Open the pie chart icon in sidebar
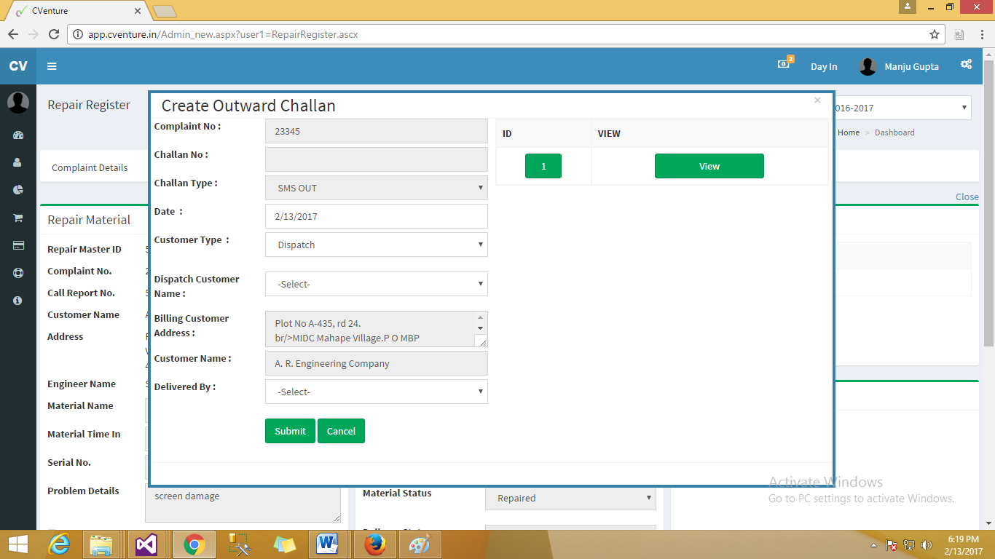This screenshot has height=559, width=995. 18,190
